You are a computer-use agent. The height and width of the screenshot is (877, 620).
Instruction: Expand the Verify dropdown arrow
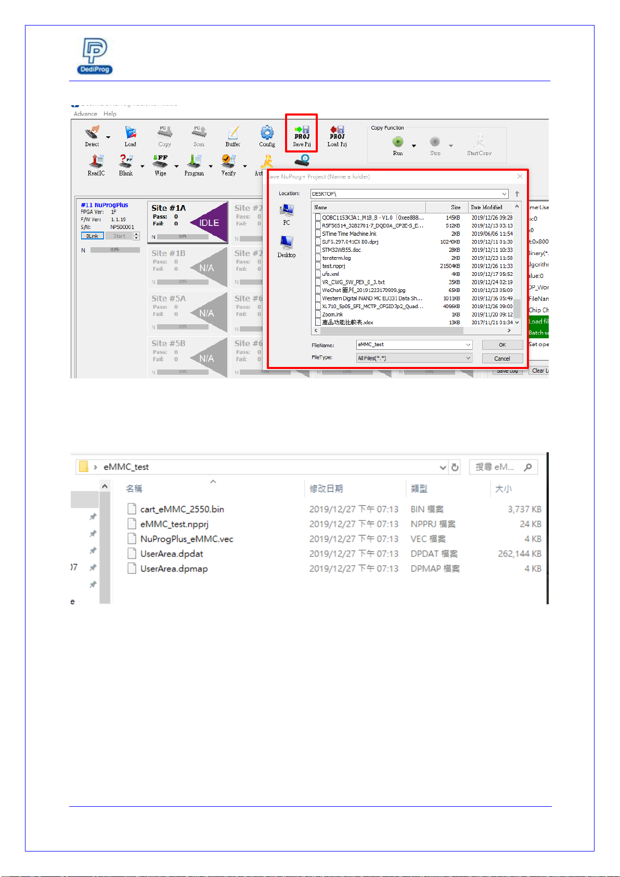245,167
